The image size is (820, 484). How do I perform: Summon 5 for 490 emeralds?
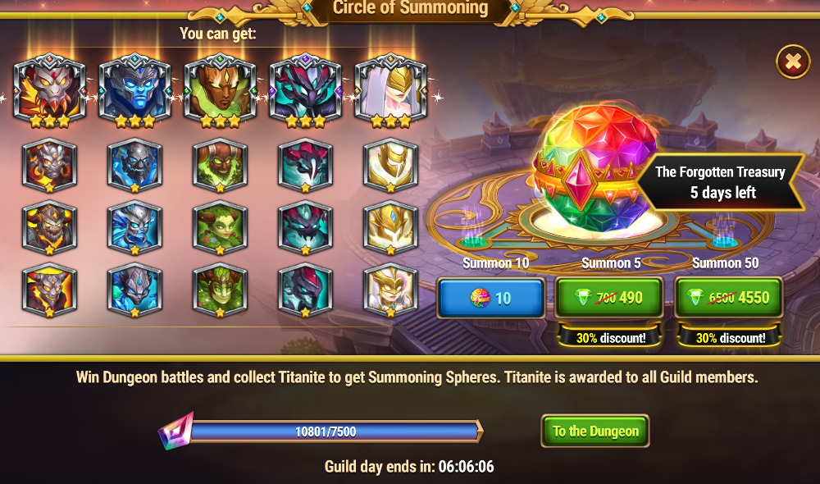[x=608, y=298]
